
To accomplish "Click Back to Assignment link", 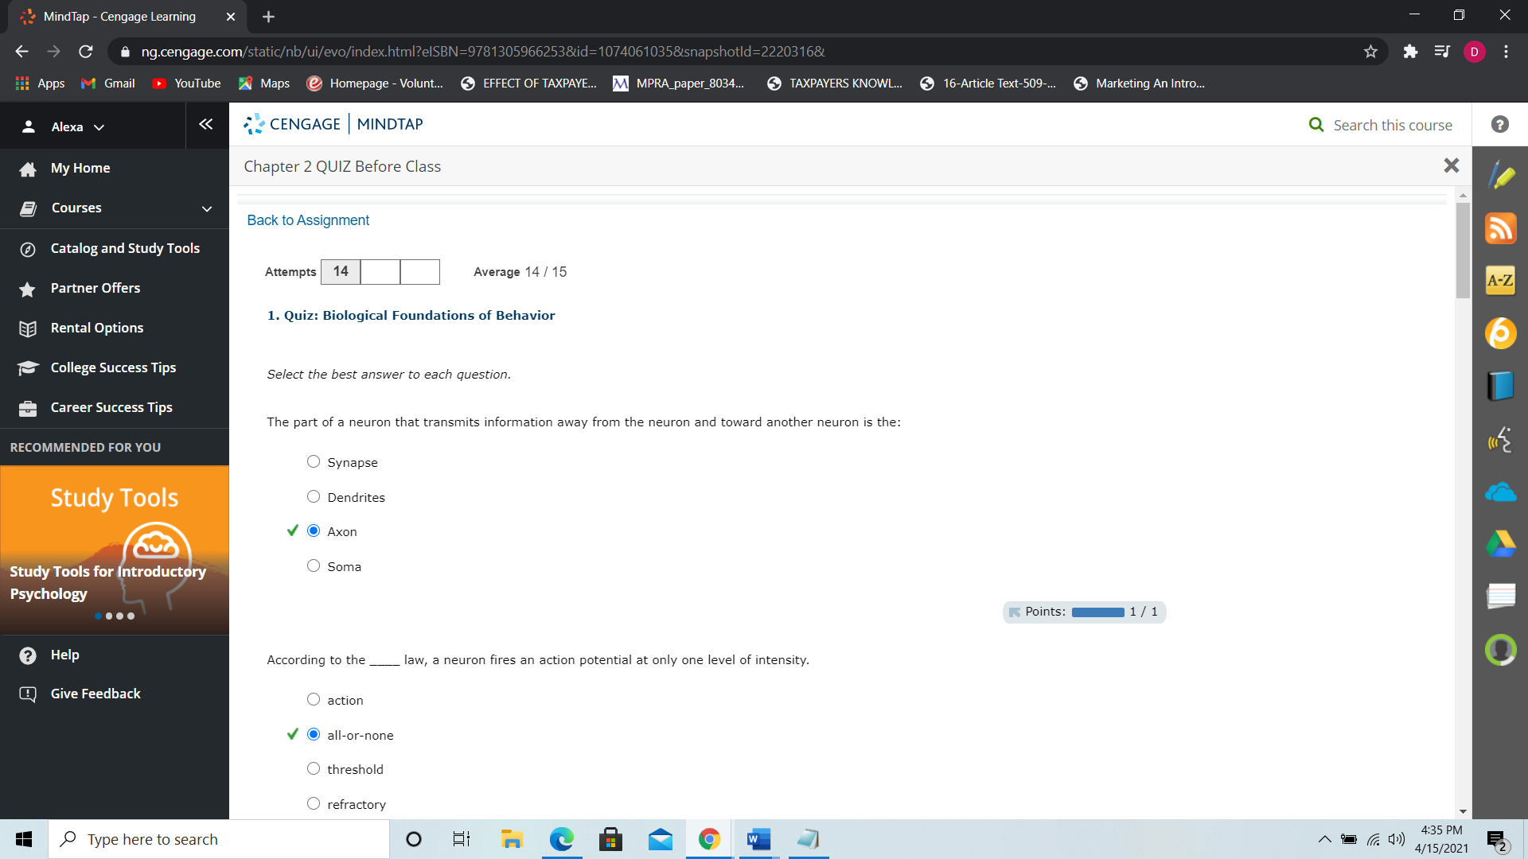I will pyautogui.click(x=308, y=220).
